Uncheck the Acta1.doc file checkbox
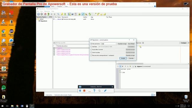 click(54, 50)
